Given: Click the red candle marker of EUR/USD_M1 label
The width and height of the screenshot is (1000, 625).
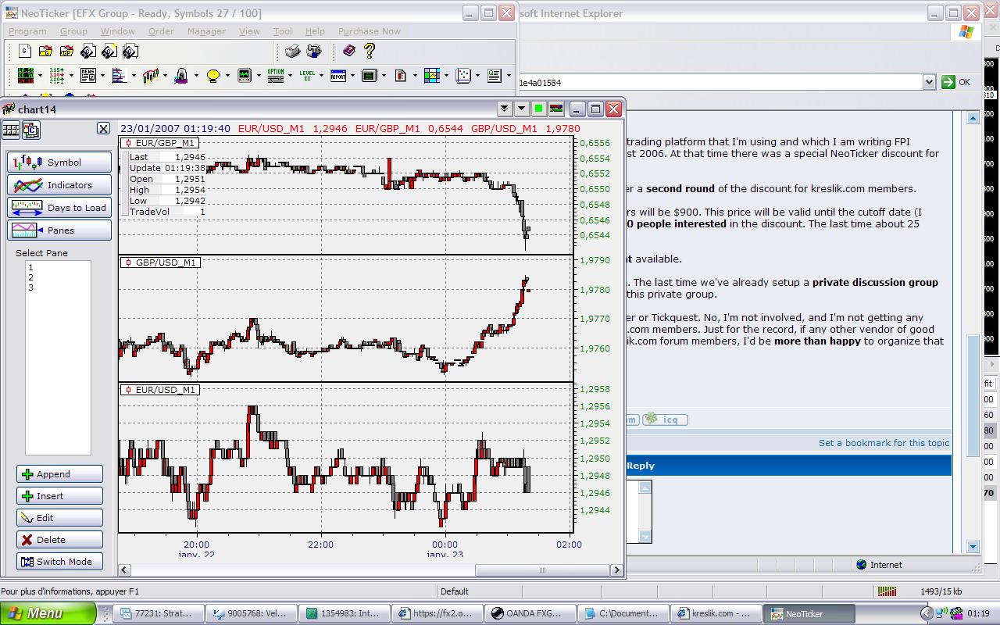Looking at the screenshot, I should (128, 390).
